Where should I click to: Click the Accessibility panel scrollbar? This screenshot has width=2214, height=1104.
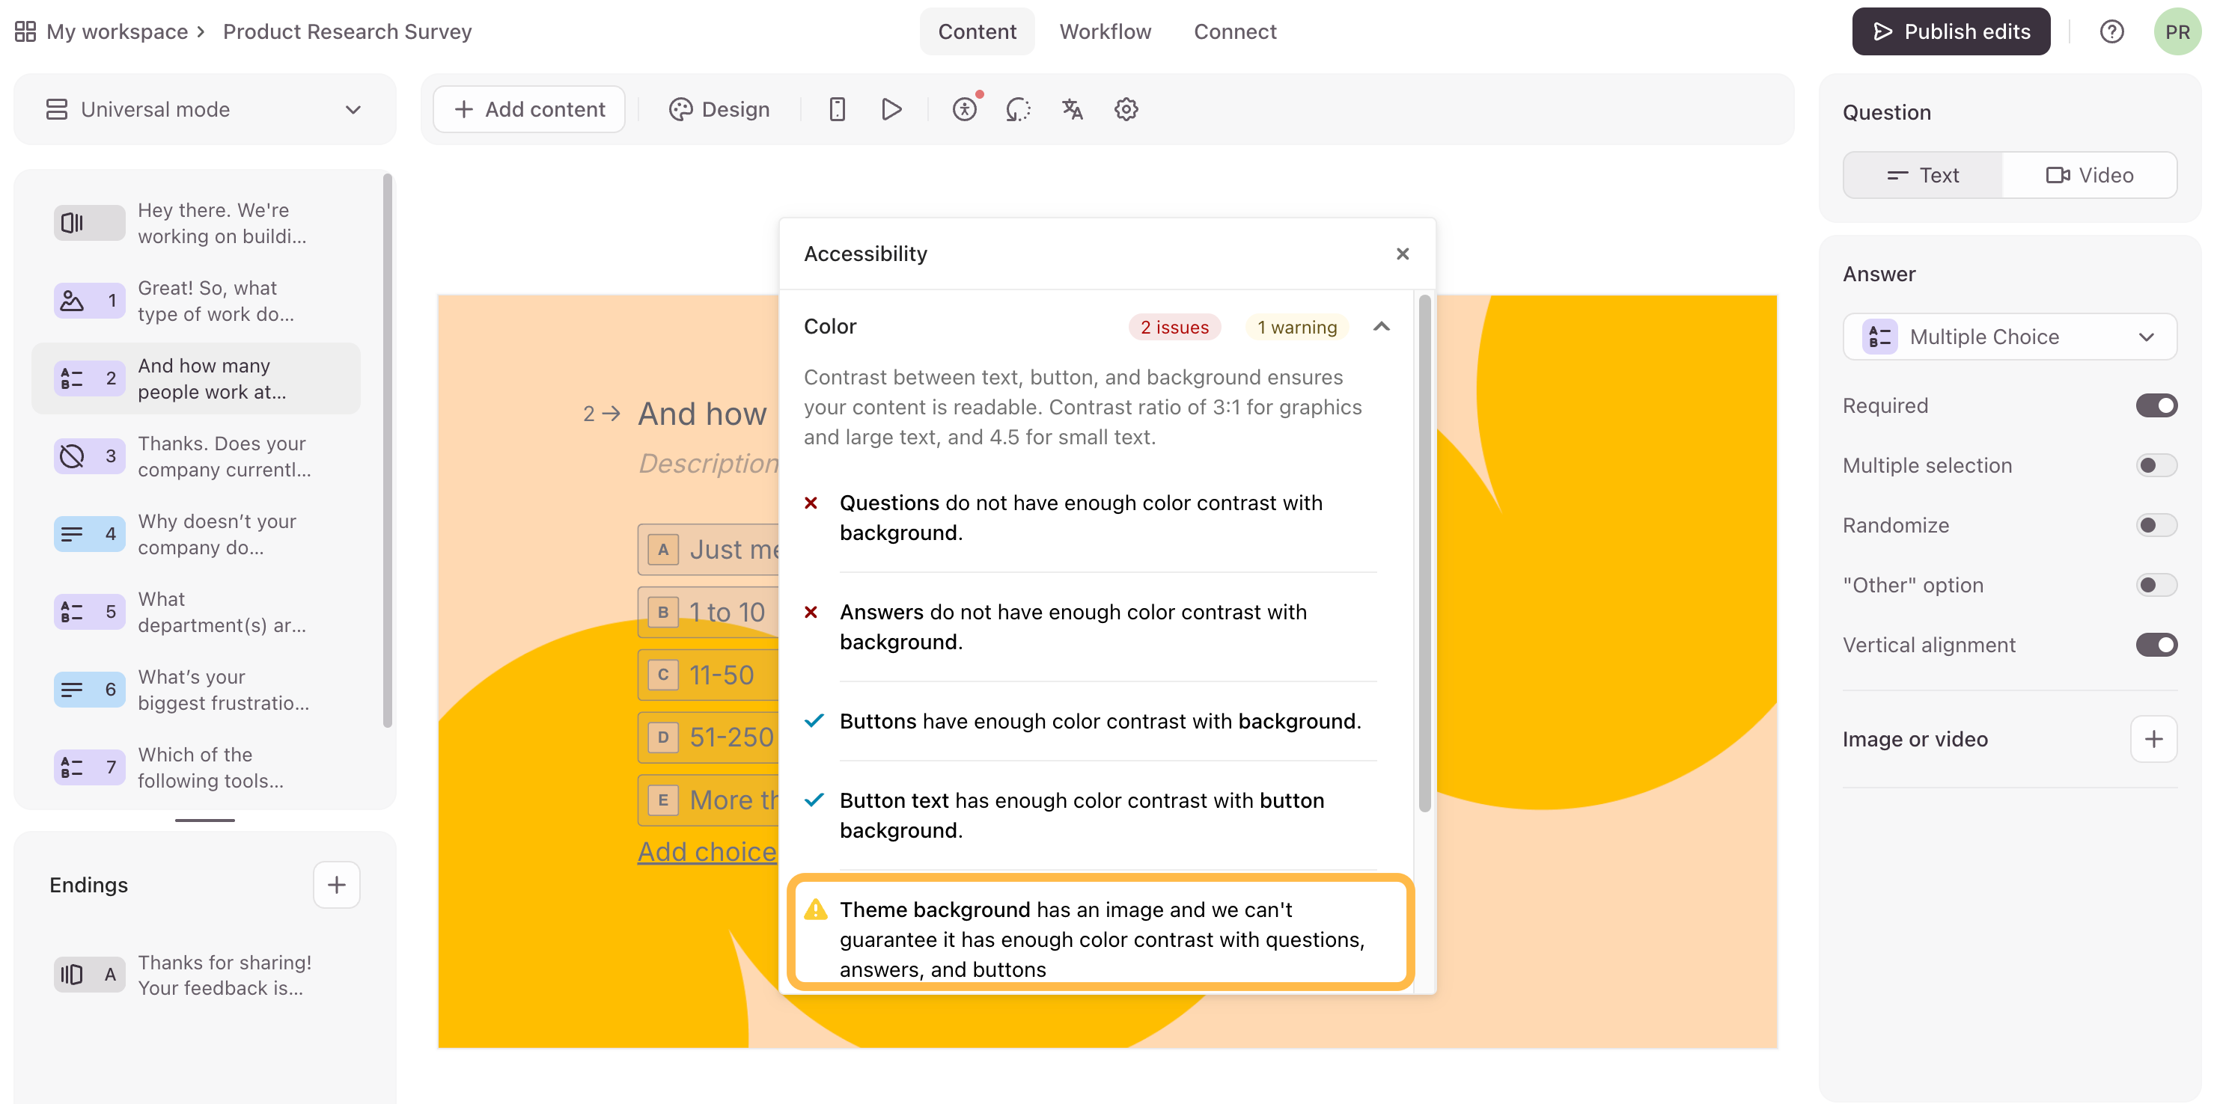1424,553
